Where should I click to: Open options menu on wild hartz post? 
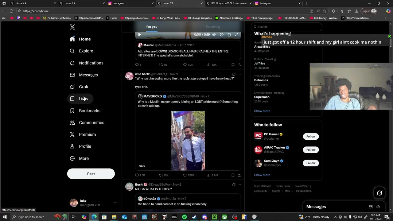pyautogui.click(x=239, y=74)
